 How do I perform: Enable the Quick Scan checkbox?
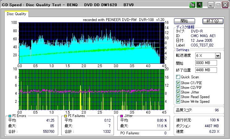coord(178,77)
